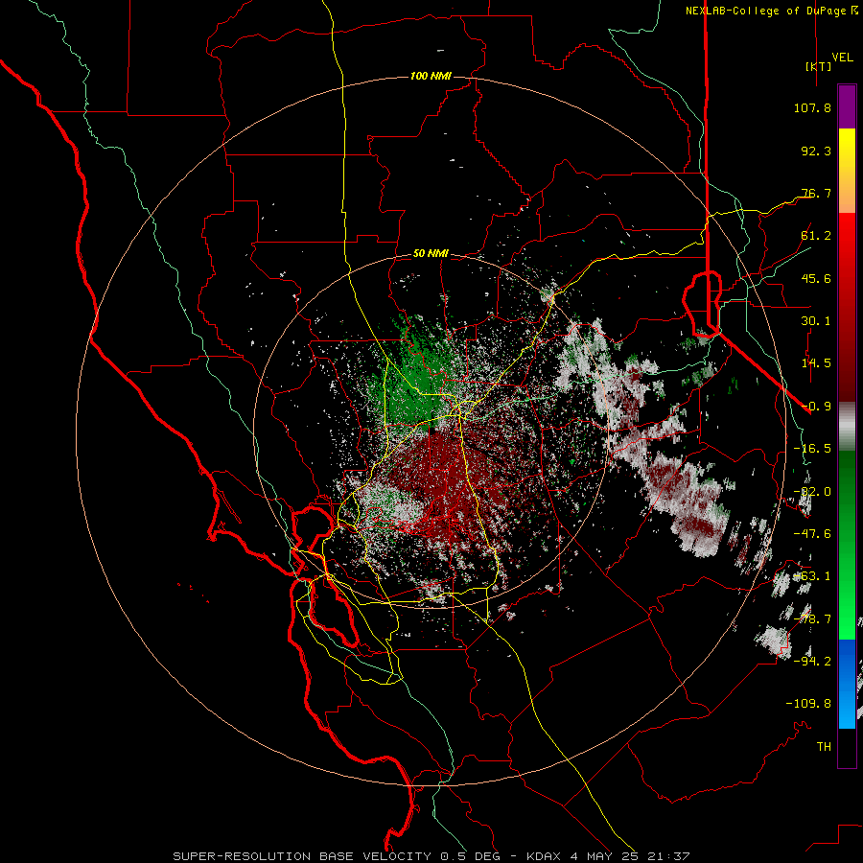Image resolution: width=863 pixels, height=863 pixels.
Task: Pick the bright red segment of the color bar
Action: pos(847,235)
